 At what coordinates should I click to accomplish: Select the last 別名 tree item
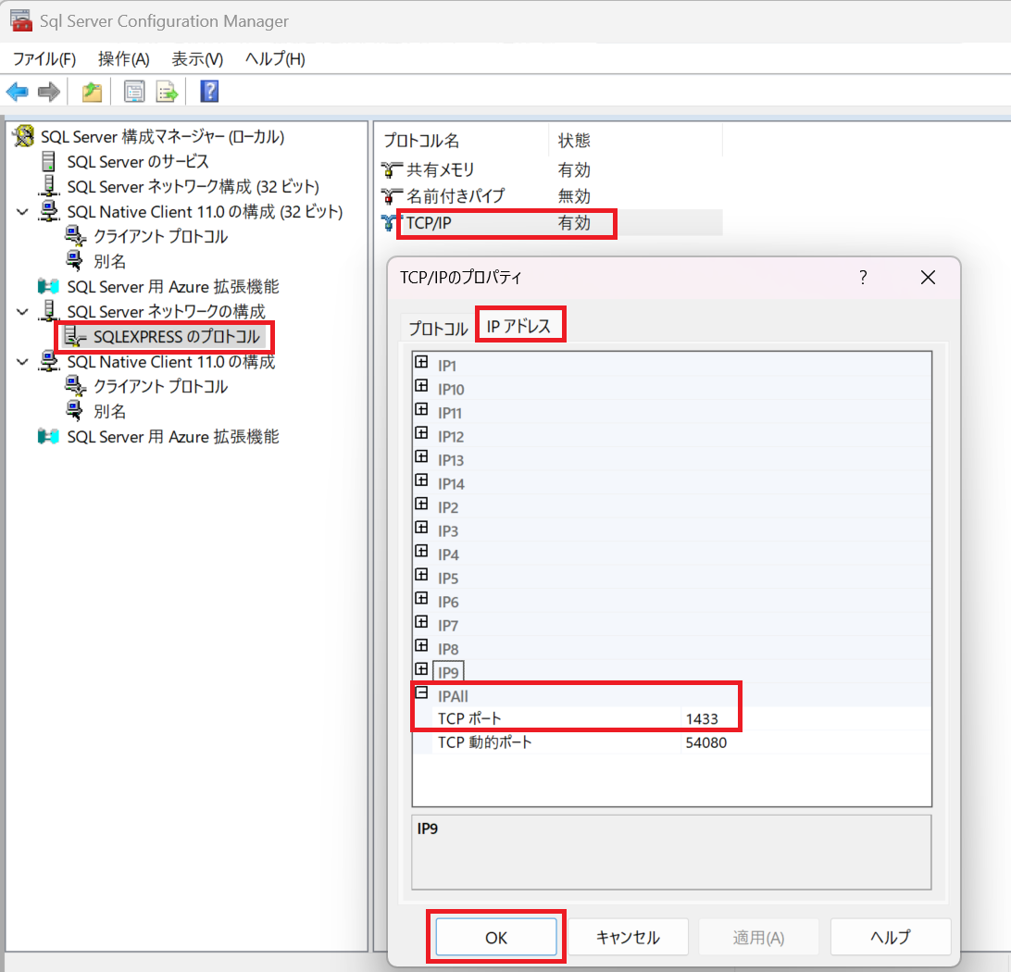coord(109,411)
